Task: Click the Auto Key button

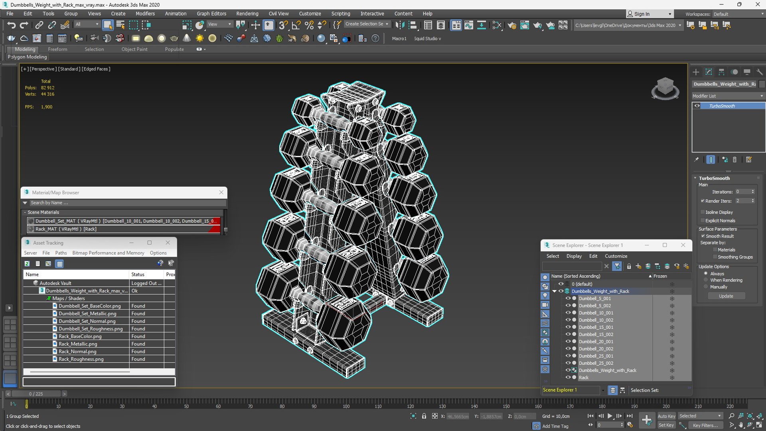Action: (x=666, y=416)
